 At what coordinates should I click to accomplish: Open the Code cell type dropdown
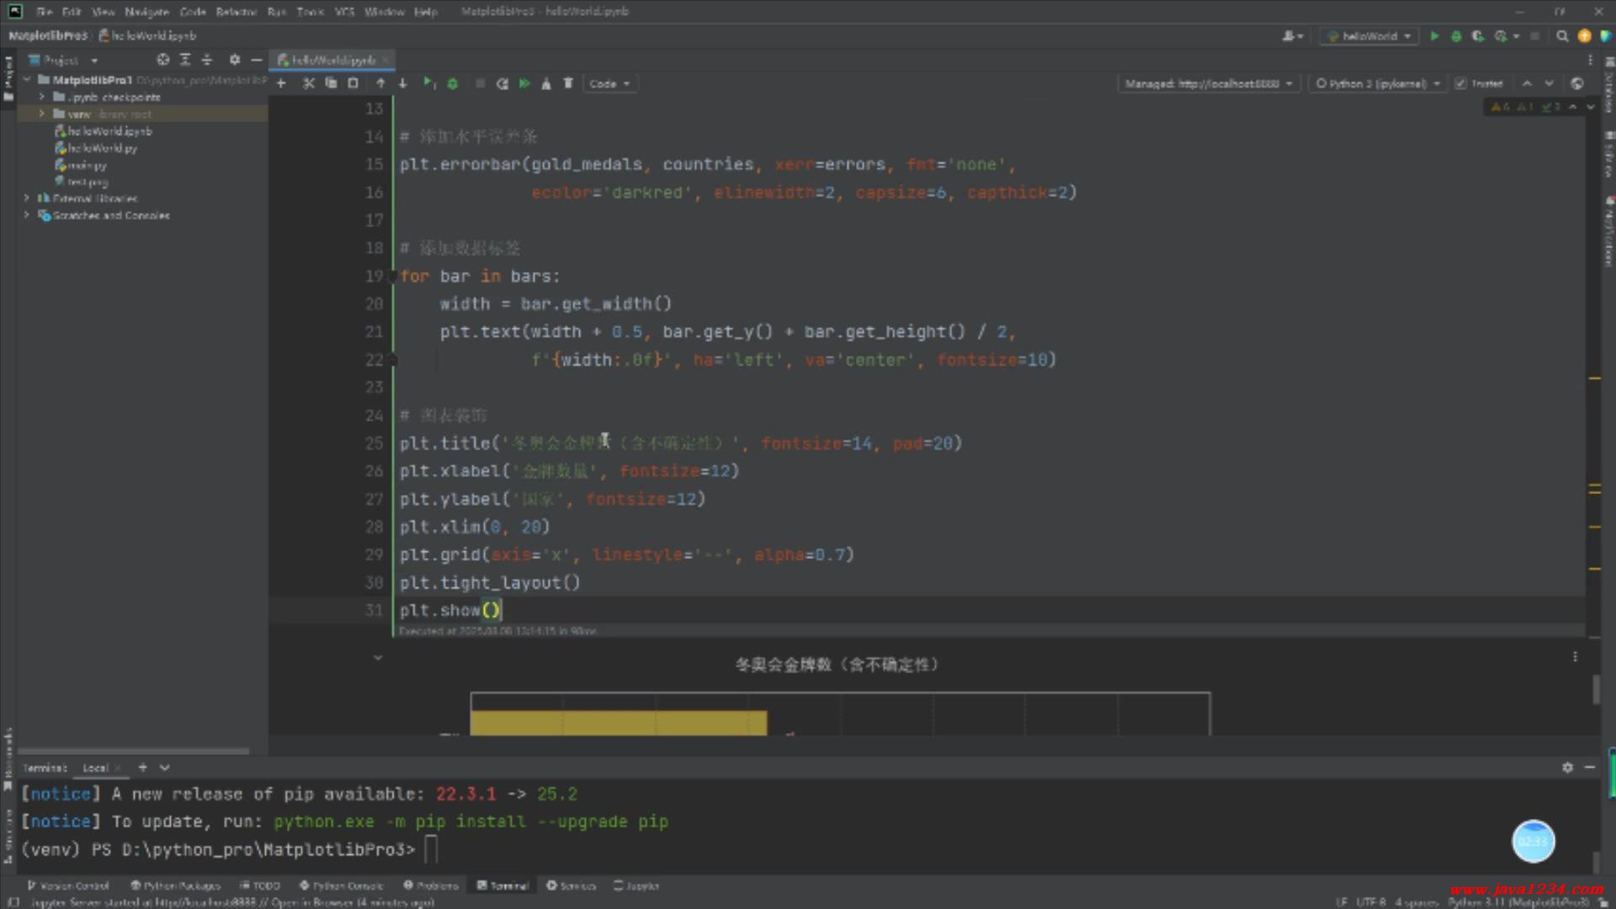tap(609, 83)
